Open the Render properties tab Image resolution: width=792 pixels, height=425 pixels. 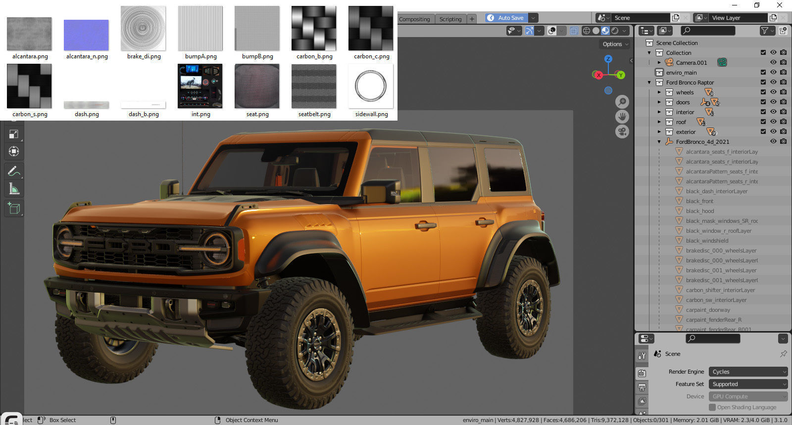coord(642,373)
